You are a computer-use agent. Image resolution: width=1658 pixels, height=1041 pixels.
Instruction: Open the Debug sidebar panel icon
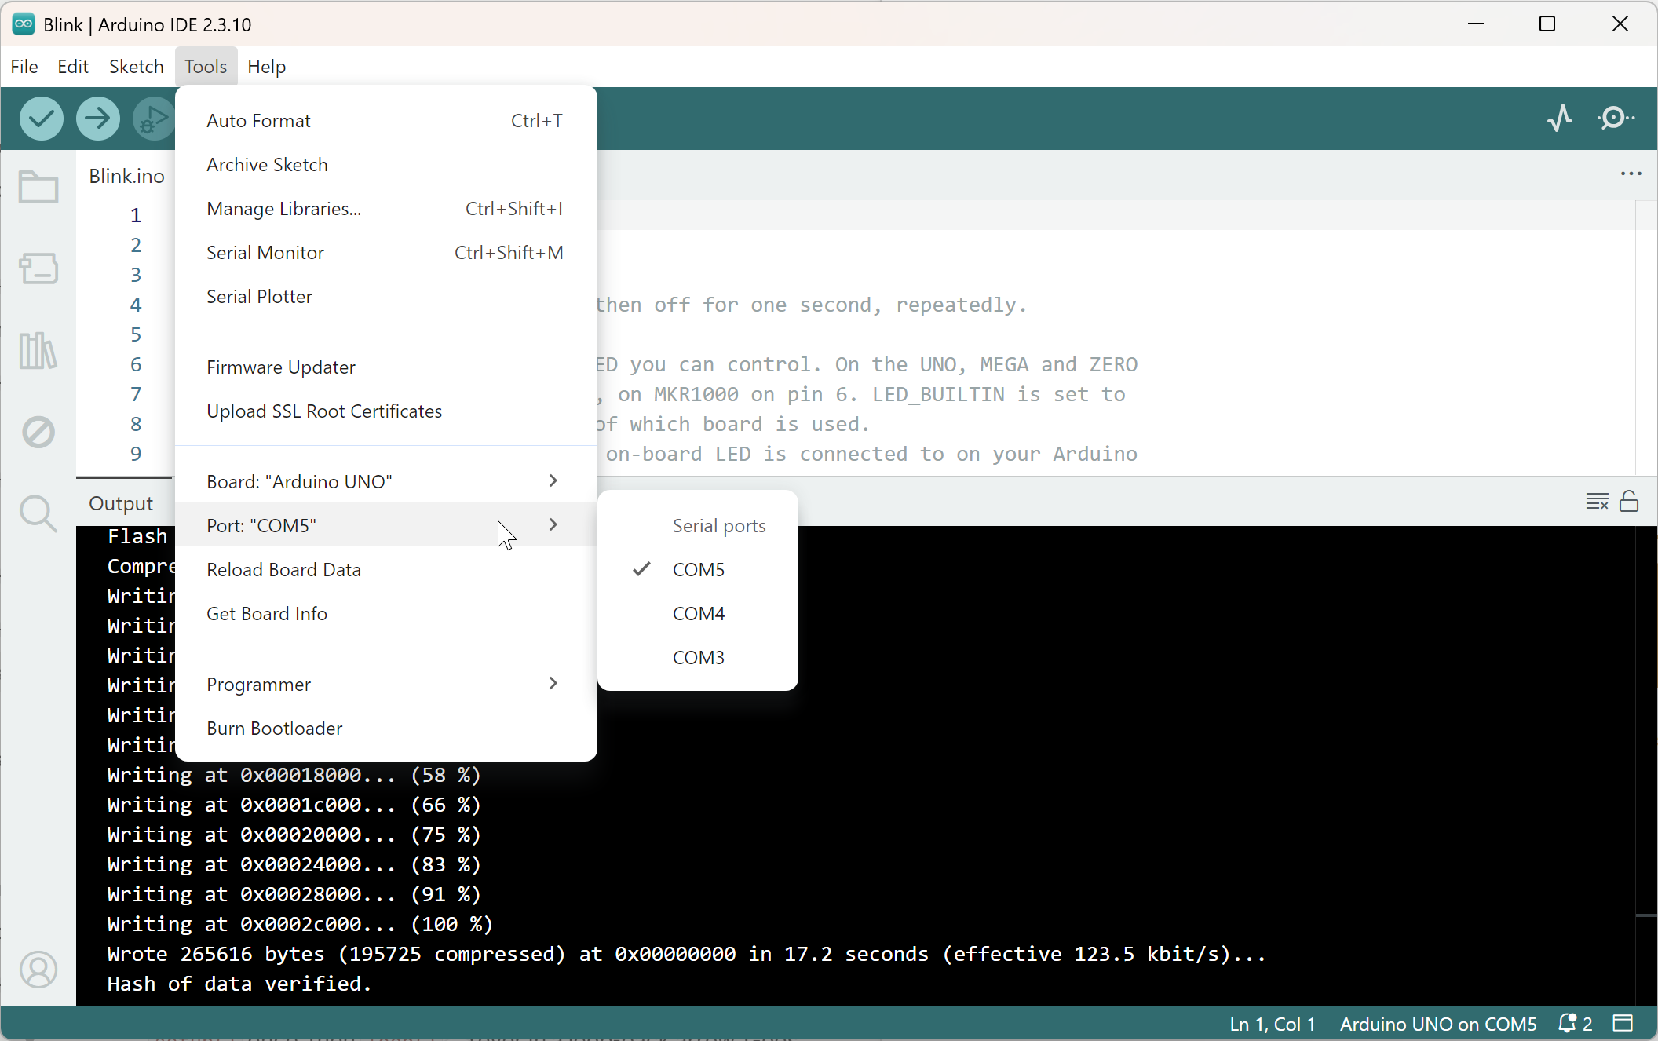tap(38, 432)
